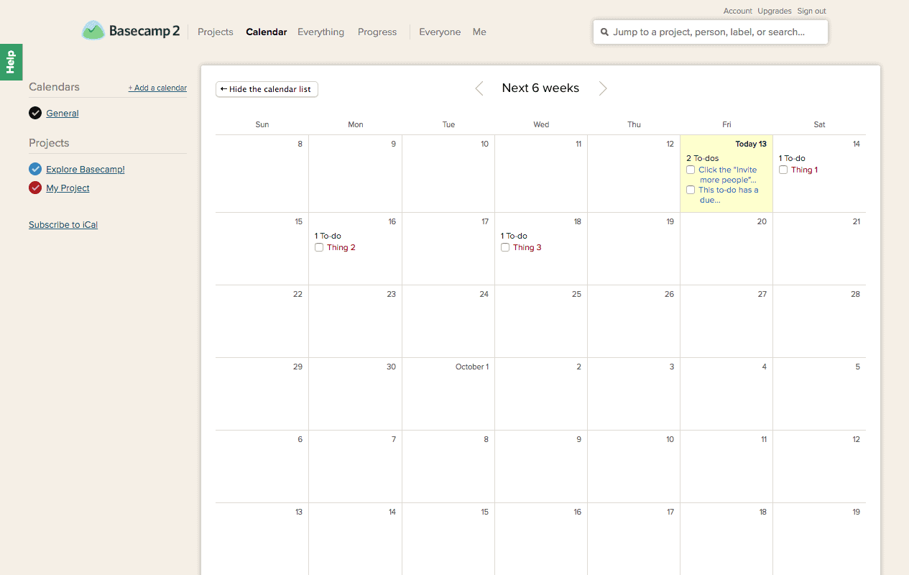Click '1 To-do' label on day 14
The image size is (909, 575).
point(792,158)
